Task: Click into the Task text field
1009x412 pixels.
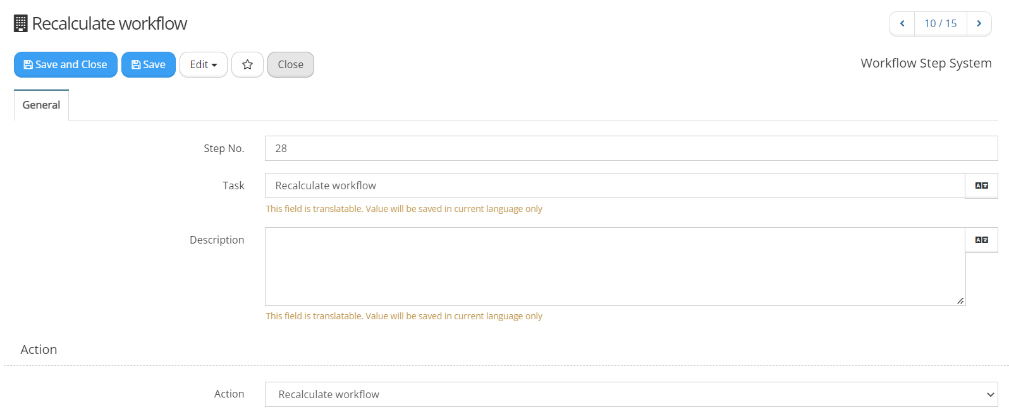Action: (615, 185)
